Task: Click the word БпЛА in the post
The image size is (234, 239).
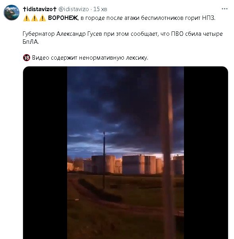Action: pyautogui.click(x=31, y=42)
